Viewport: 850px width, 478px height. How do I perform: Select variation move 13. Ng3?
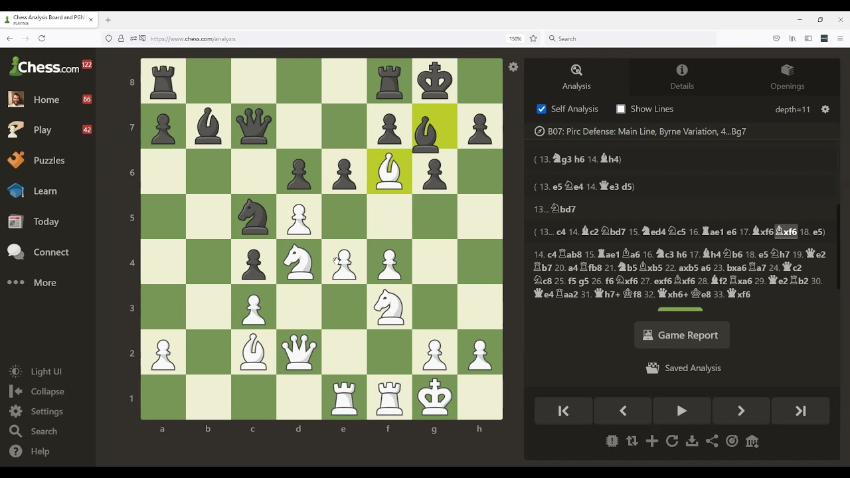click(562, 159)
